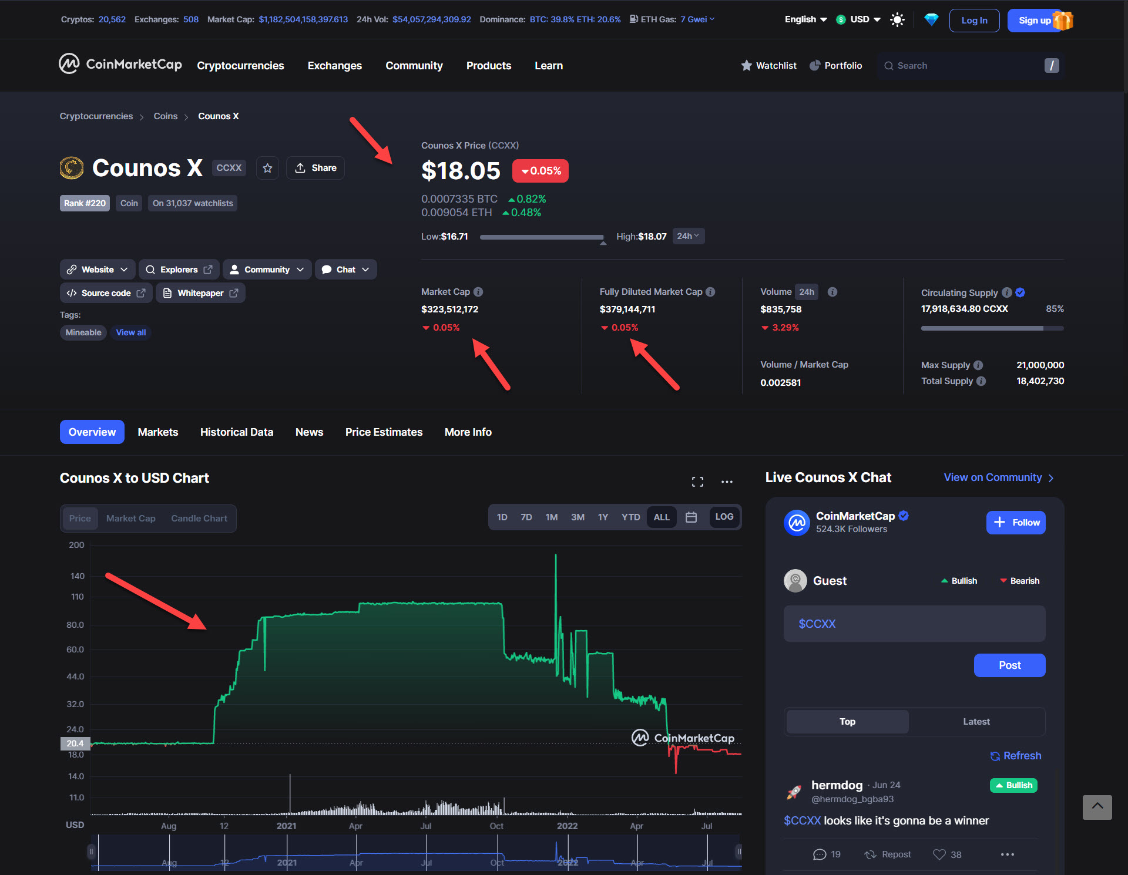The image size is (1128, 875).
Task: Switch to the Price Estimates tab
Action: coord(384,432)
